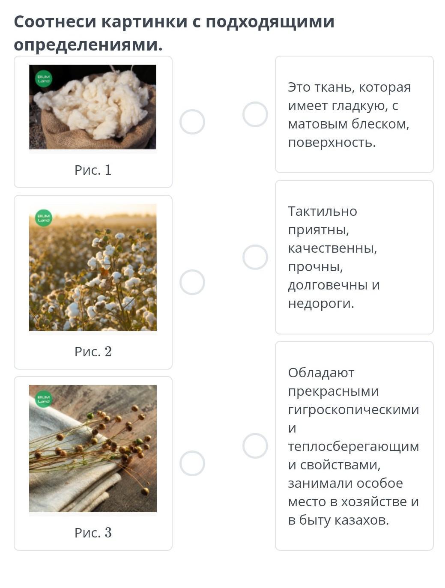Image resolution: width=445 pixels, height=588 pixels.
Task: Open the cotton field photo
Action: pos(93,267)
